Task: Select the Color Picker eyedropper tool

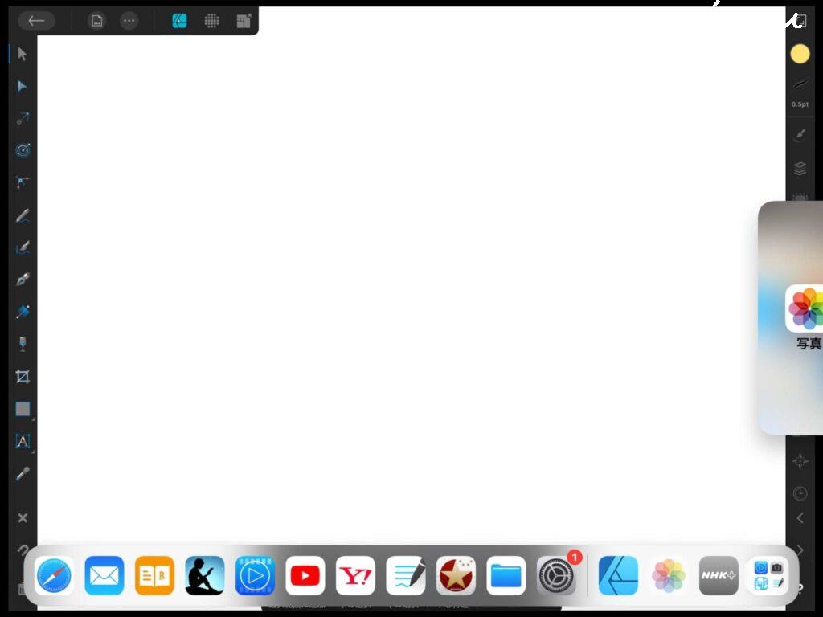Action: coord(23,473)
